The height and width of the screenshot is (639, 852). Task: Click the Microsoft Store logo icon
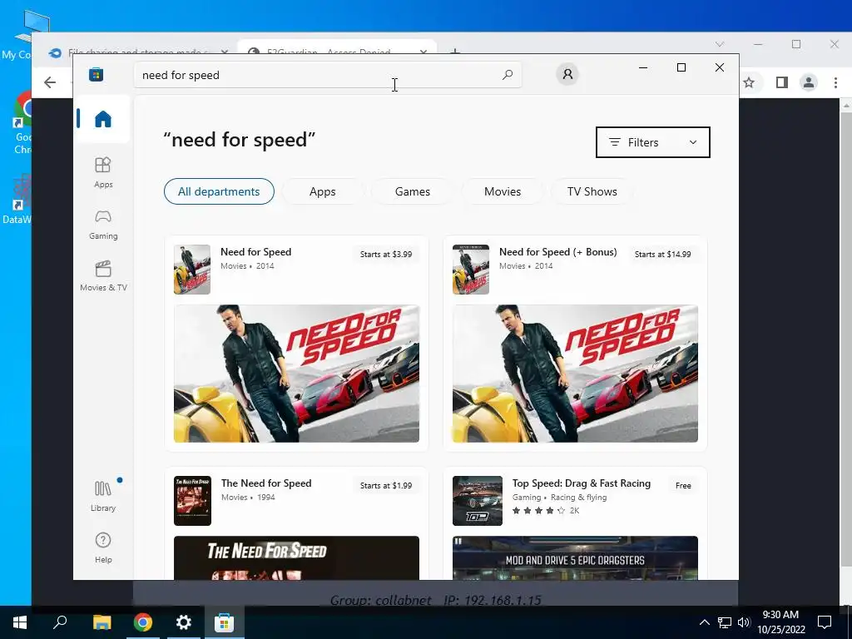[97, 74]
